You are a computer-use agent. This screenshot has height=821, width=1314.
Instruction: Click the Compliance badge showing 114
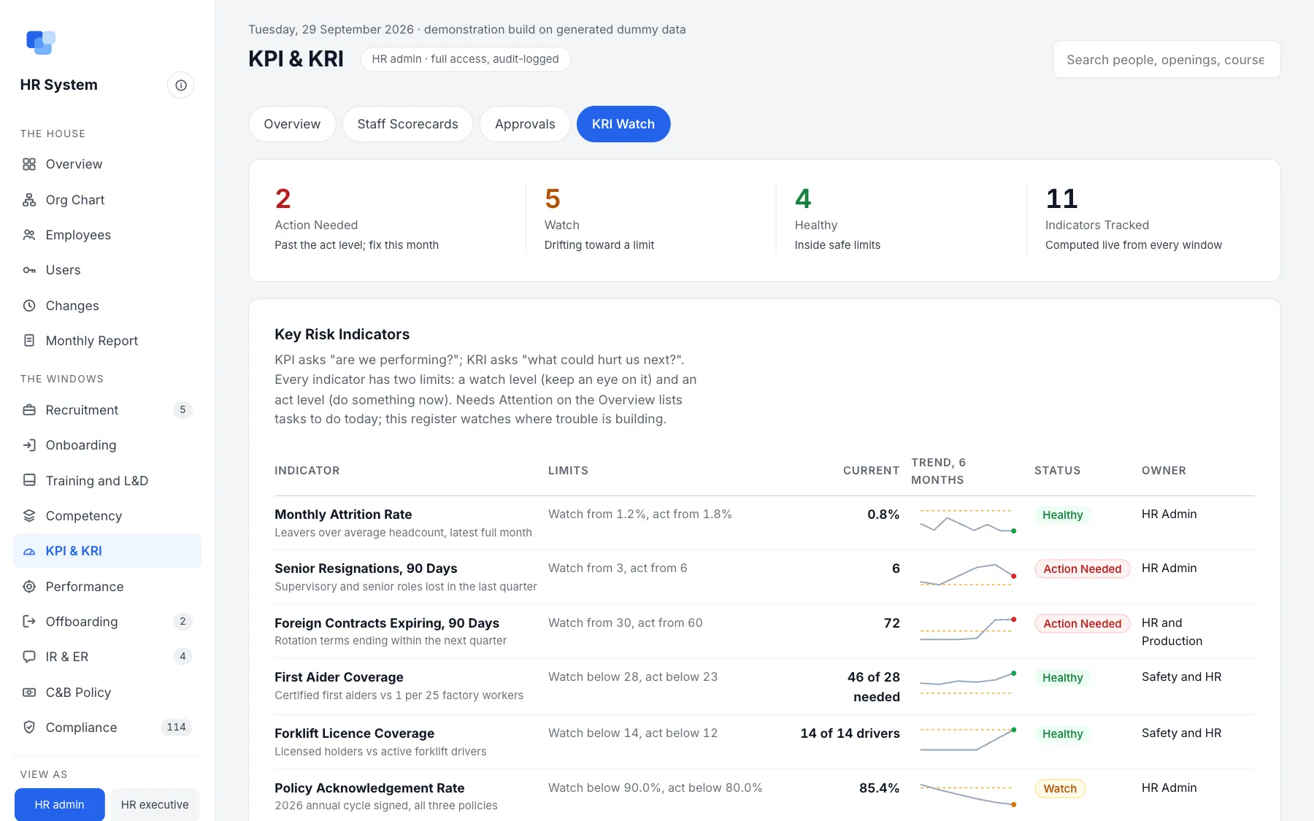(176, 728)
